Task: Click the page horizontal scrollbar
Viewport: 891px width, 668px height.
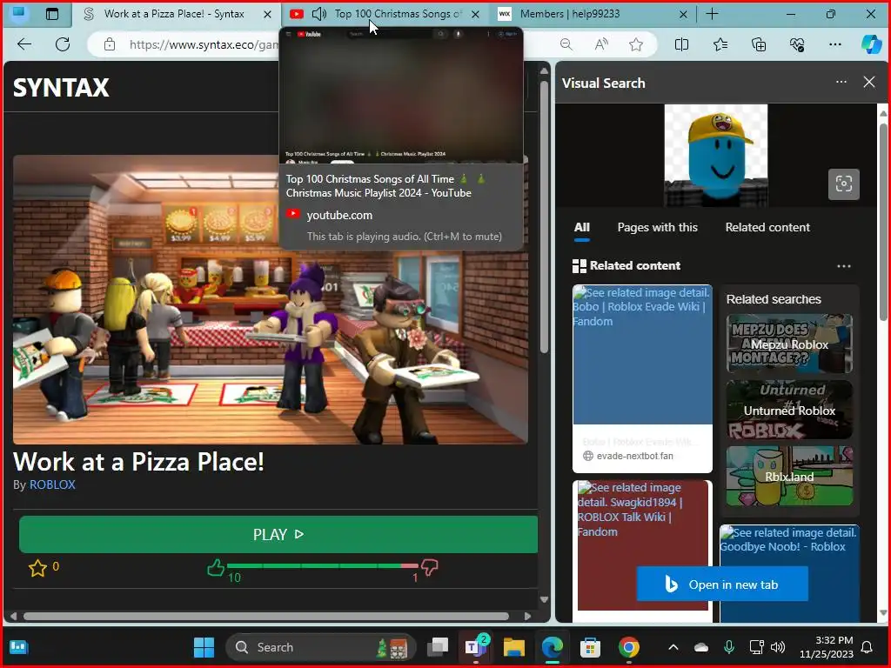Action: [266, 616]
